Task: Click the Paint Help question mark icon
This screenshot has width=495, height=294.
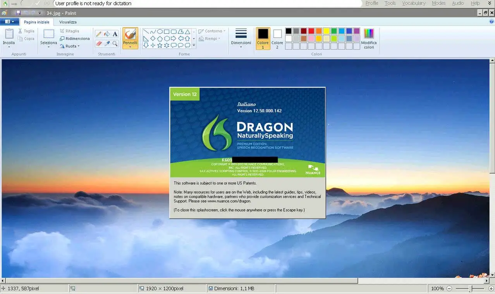Action: coord(492,22)
